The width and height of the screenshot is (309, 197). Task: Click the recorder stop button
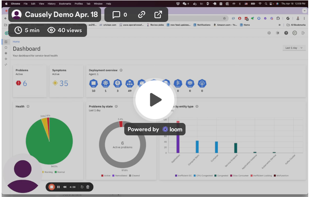52,187
